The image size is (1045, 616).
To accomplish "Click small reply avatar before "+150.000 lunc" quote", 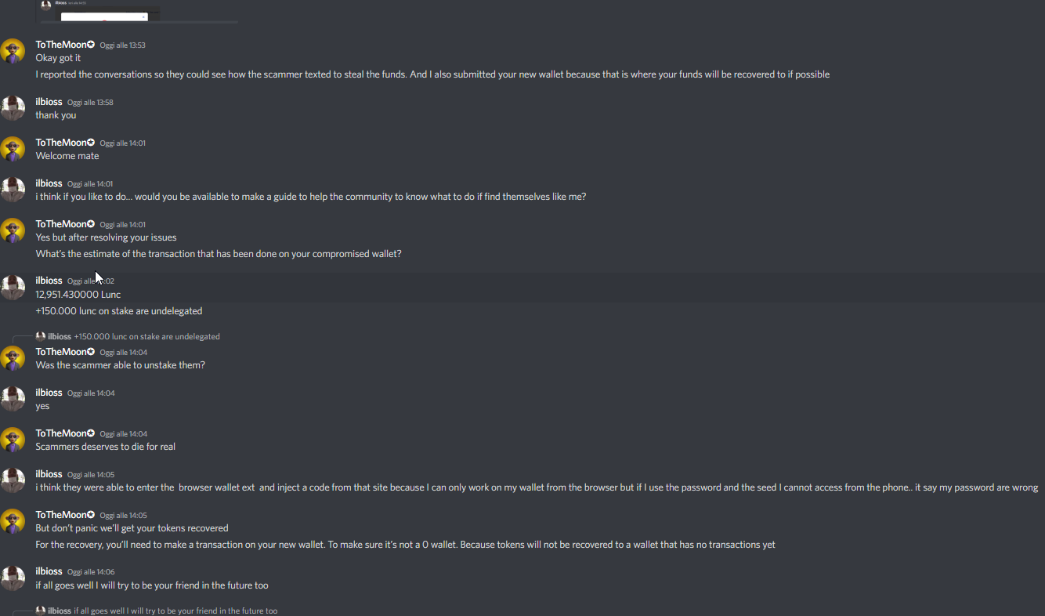I will pos(41,336).
